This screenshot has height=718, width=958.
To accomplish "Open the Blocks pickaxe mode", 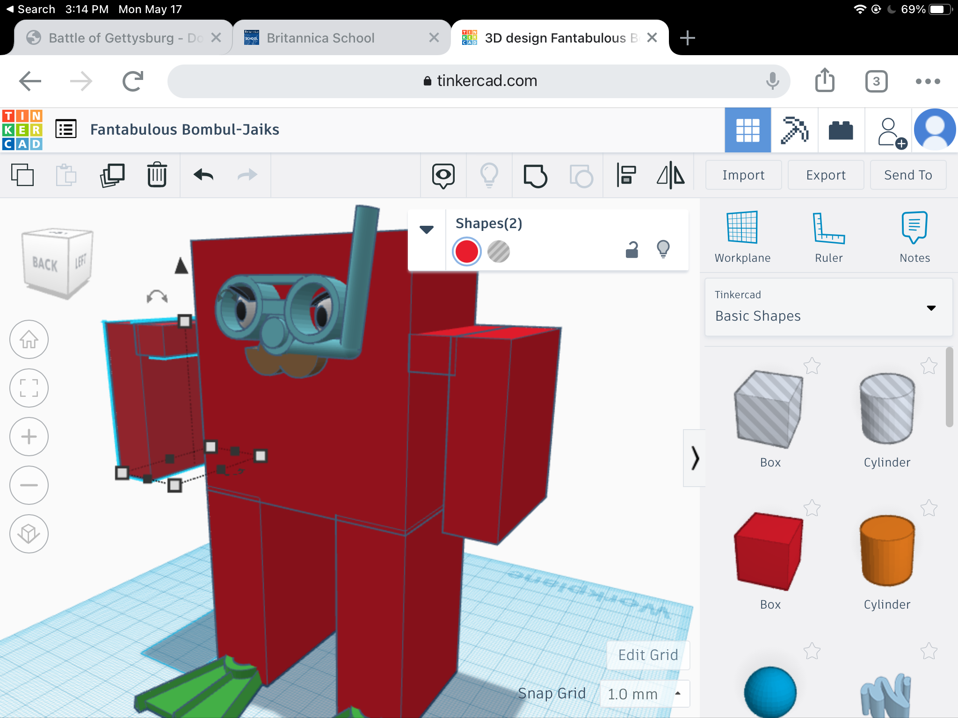I will (x=794, y=130).
